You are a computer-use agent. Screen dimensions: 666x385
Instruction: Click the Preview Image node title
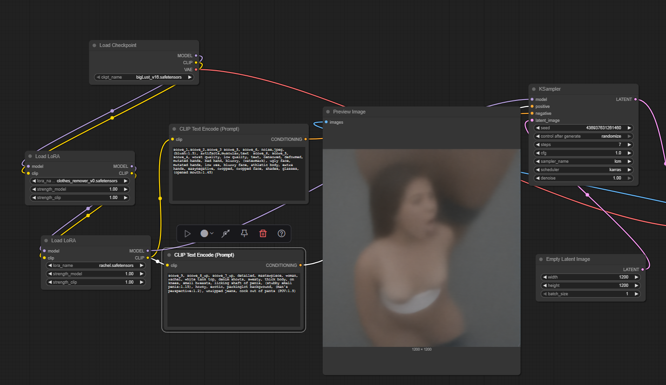349,112
